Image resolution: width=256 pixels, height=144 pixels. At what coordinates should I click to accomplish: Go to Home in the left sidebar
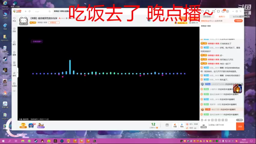pyautogui.click(x=14, y=43)
